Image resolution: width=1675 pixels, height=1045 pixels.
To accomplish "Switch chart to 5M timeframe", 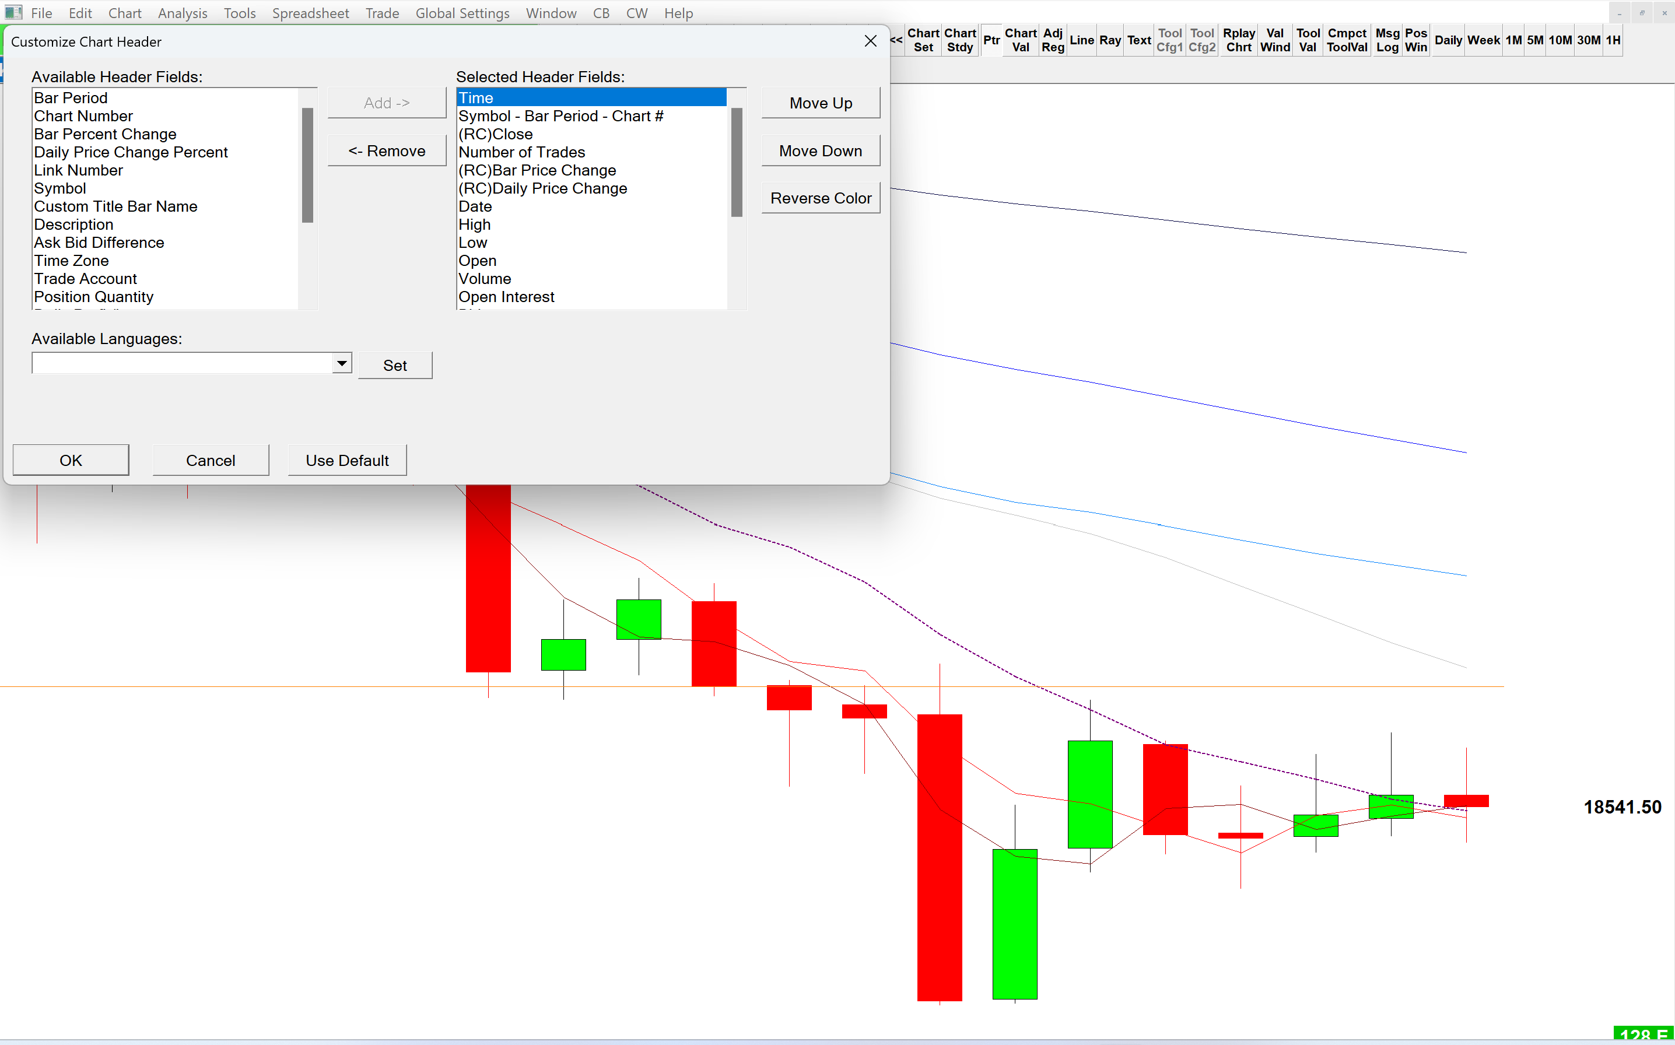I will pyautogui.click(x=1534, y=40).
